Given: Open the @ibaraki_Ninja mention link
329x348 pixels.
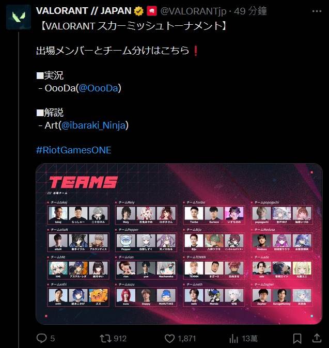Looking at the screenshot, I should 93,125.
